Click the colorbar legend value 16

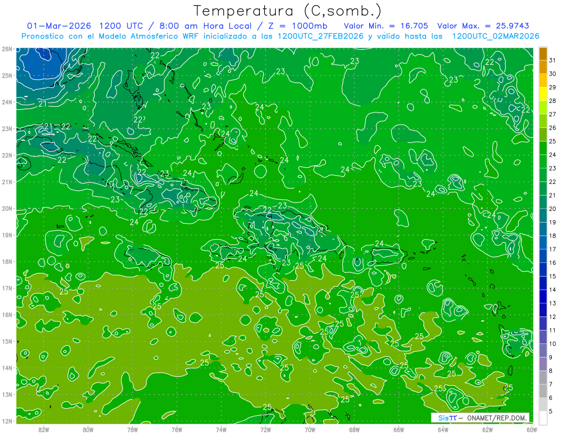[553, 263]
